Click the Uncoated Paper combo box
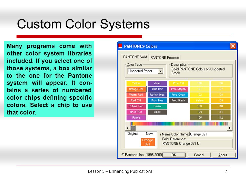The height and width of the screenshot is (184, 246). 145,71
